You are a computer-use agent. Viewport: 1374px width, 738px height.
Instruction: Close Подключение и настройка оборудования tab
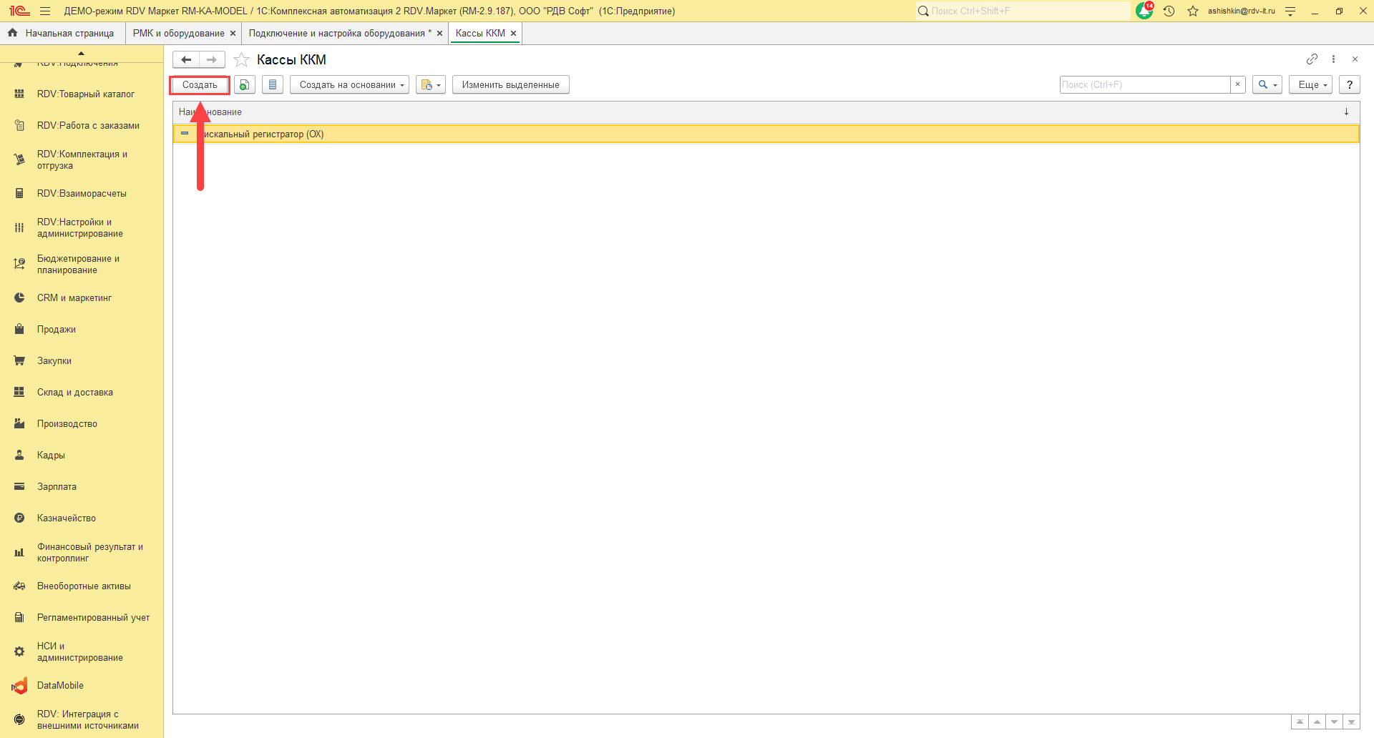coord(439,34)
